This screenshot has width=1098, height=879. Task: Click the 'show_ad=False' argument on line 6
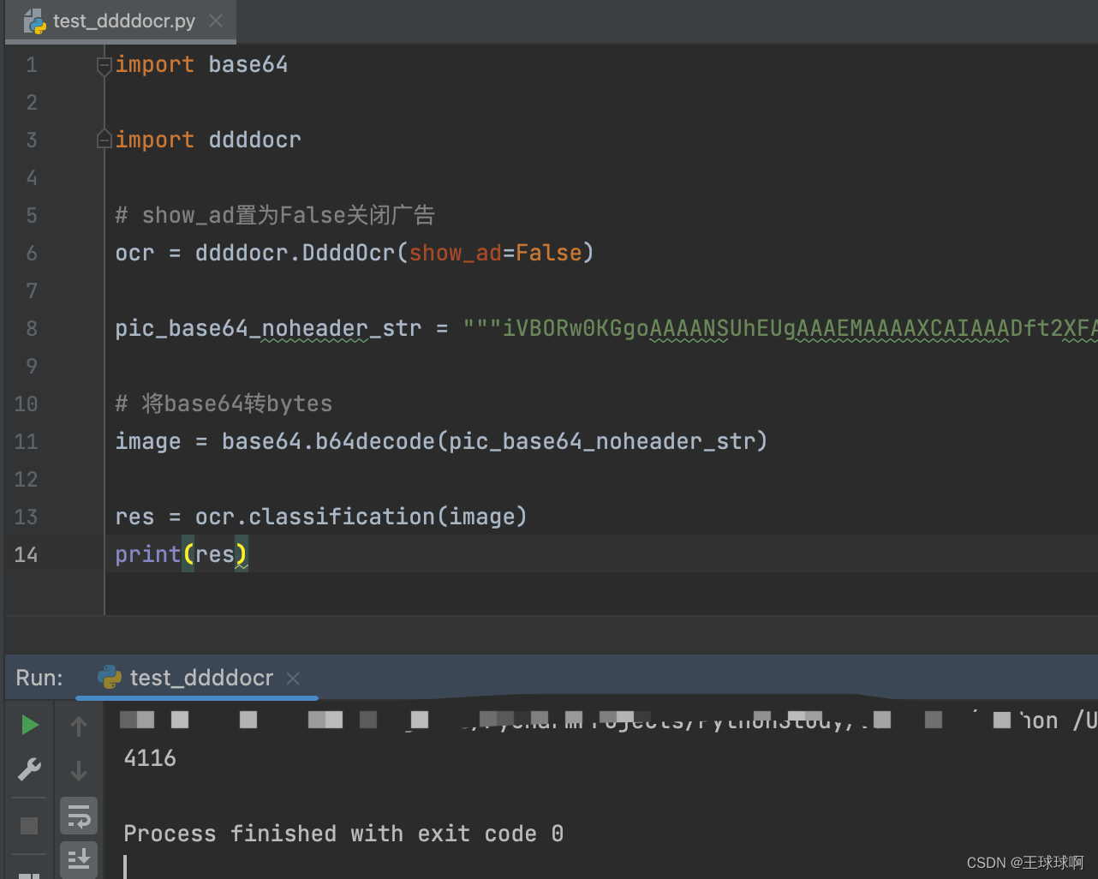[495, 254]
